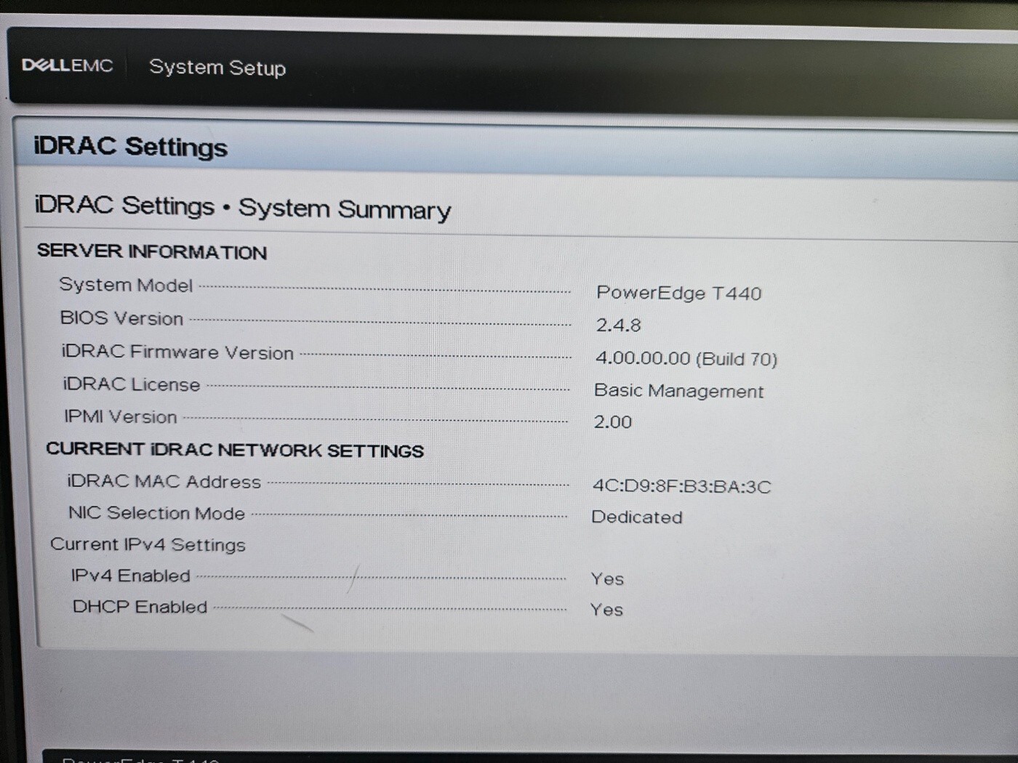Select the 4.00.00.00 (Build 70) value

(x=686, y=358)
